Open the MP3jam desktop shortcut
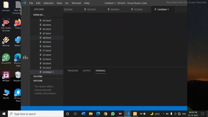208x117 pixels. (x=6, y=76)
